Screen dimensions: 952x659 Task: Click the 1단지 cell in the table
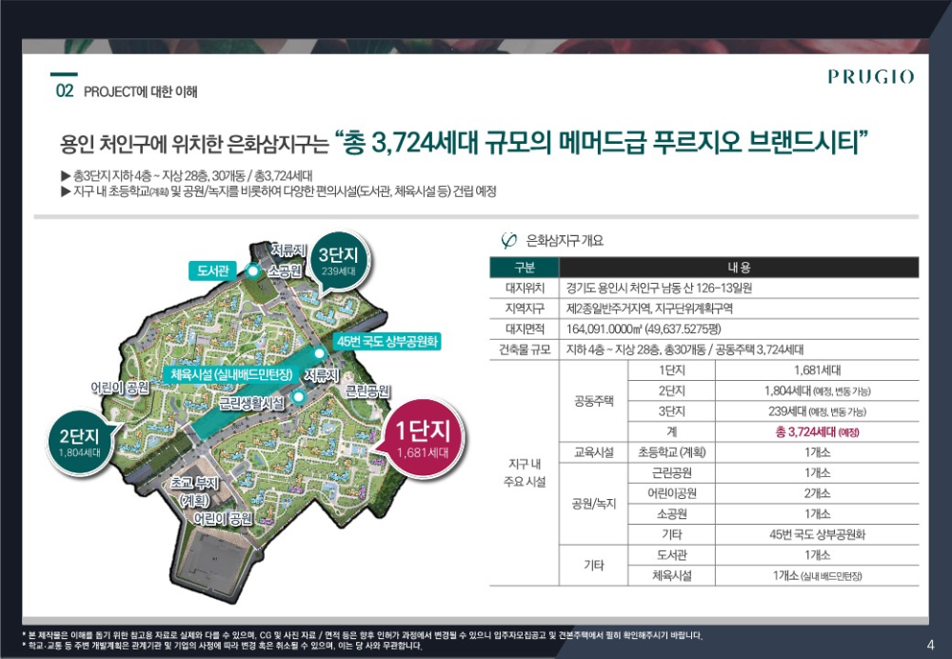(671, 370)
